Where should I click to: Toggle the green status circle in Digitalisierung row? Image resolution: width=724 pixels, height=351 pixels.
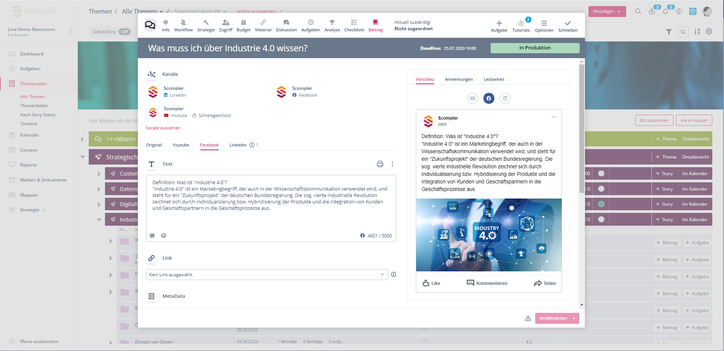(x=601, y=204)
